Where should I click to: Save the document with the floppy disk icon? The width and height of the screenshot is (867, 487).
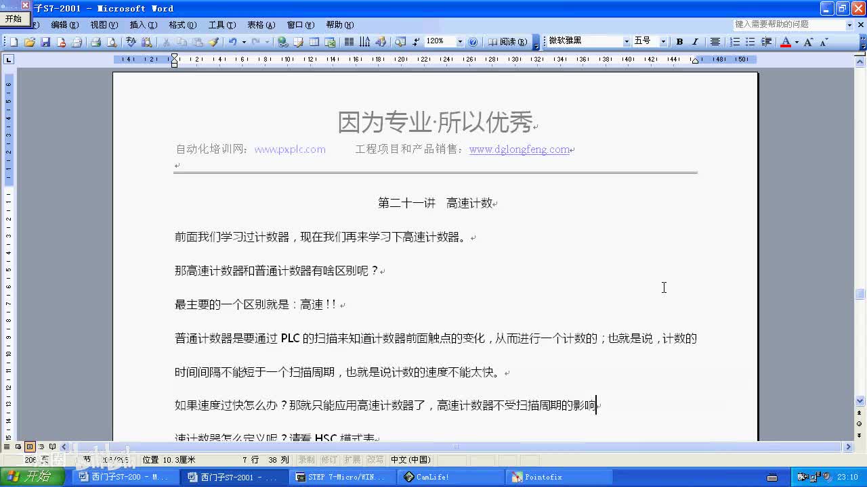tap(45, 42)
